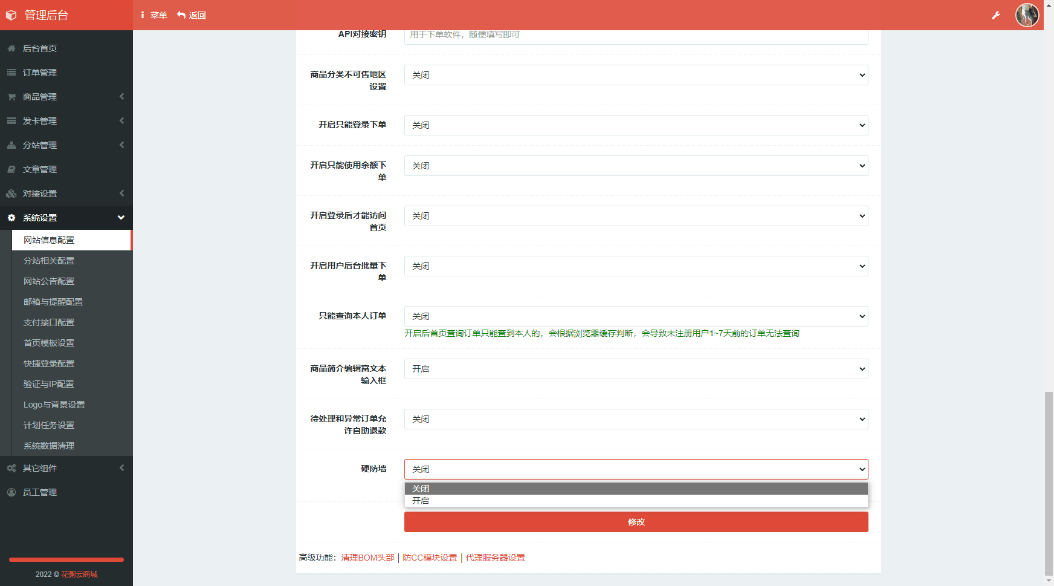Click the shopping cart icon for 商品管理
The height and width of the screenshot is (586, 1054).
click(11, 97)
